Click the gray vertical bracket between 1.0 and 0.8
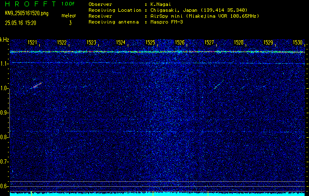The height and width of the screenshot is (196, 309). point(10,113)
